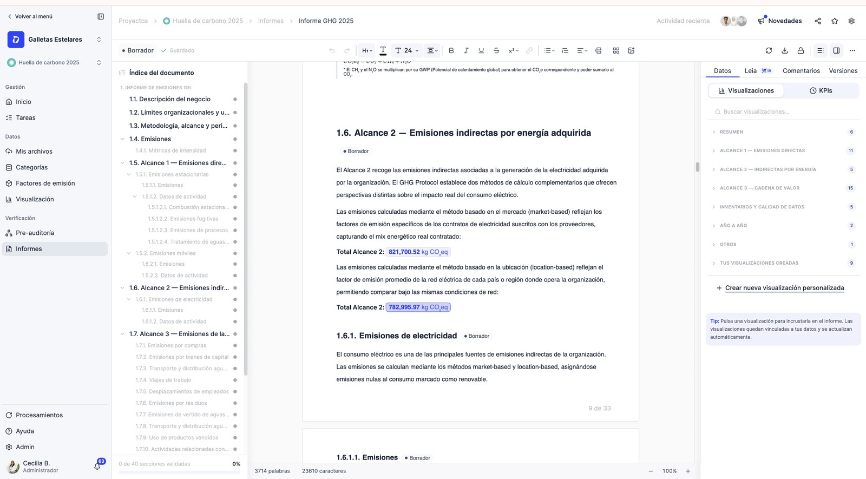The height and width of the screenshot is (479, 866).
Task: Collapse the 1.4. Emisiones index section
Action: click(122, 139)
